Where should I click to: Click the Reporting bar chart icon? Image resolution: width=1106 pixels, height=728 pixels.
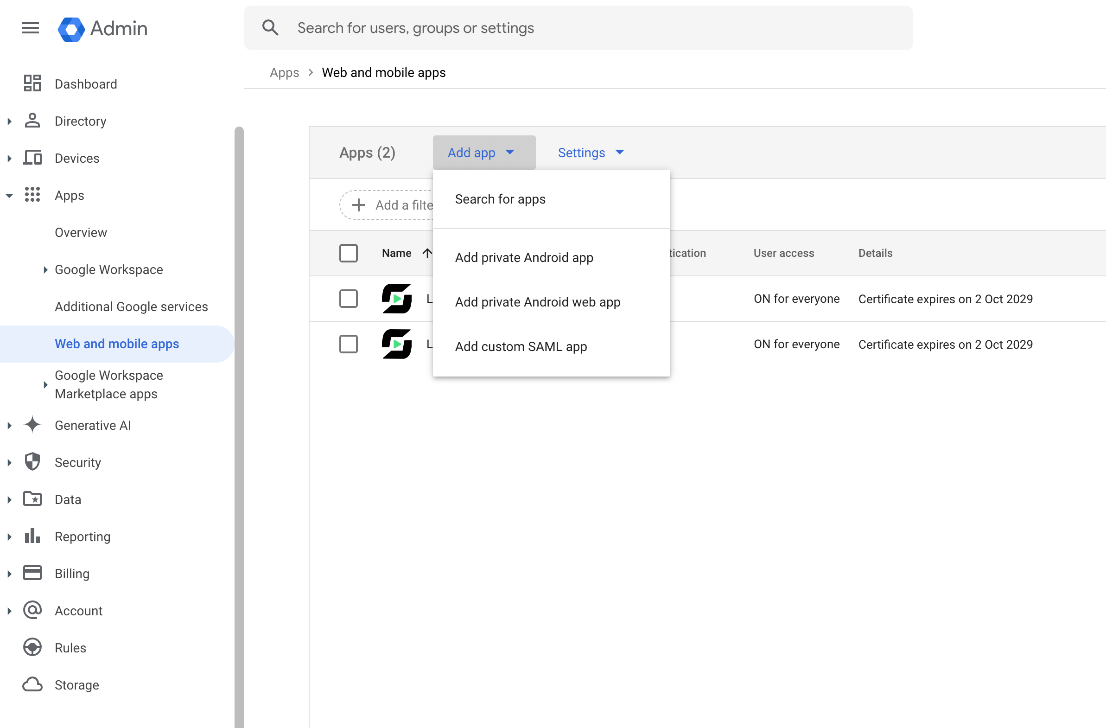pos(32,536)
